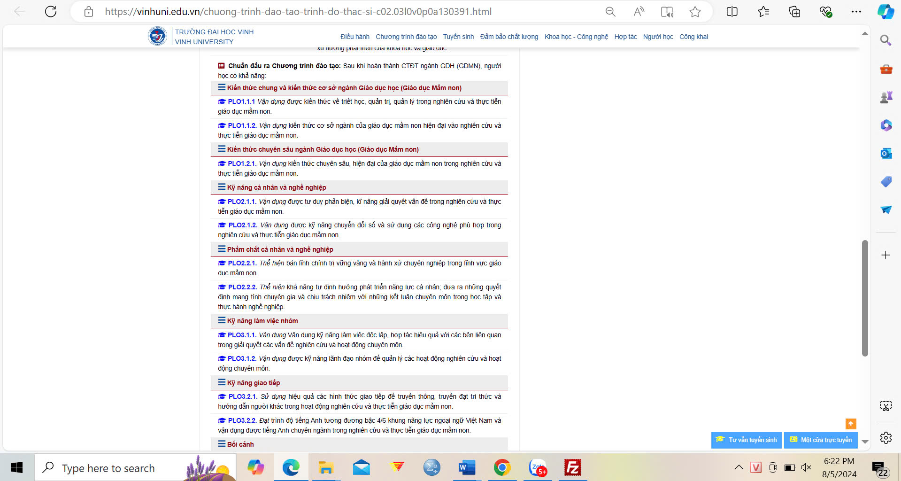Viewport: 901px width, 481px height.
Task: Click Một cửa trực tuyến button
Action: pyautogui.click(x=821, y=440)
